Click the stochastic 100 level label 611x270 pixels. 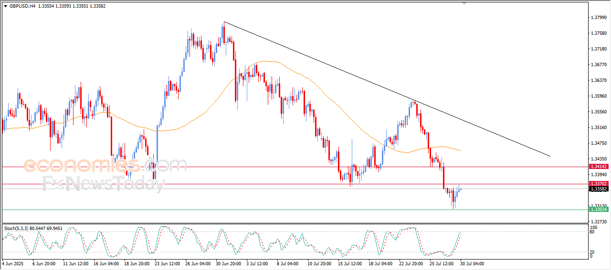593,228
